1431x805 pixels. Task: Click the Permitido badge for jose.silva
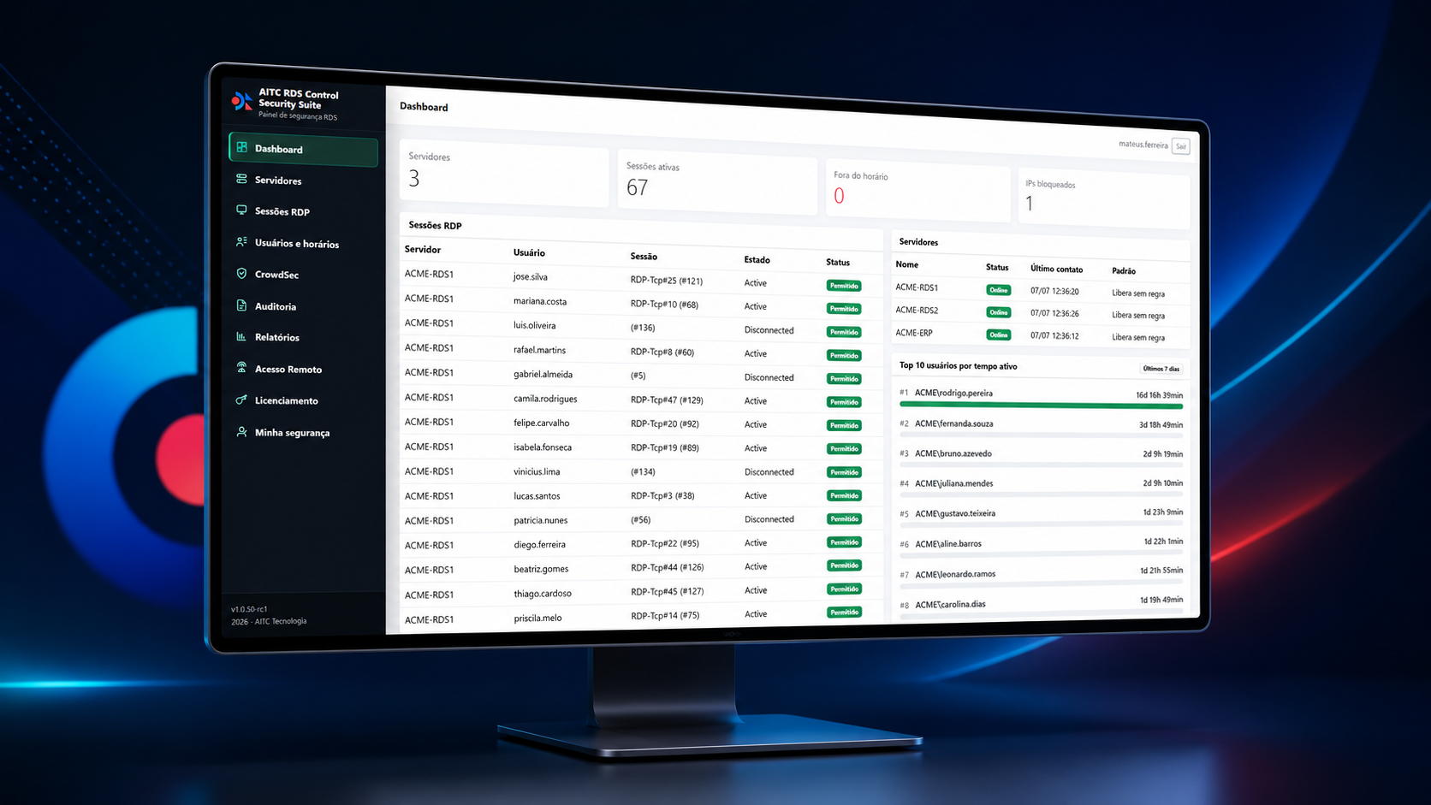844,286
